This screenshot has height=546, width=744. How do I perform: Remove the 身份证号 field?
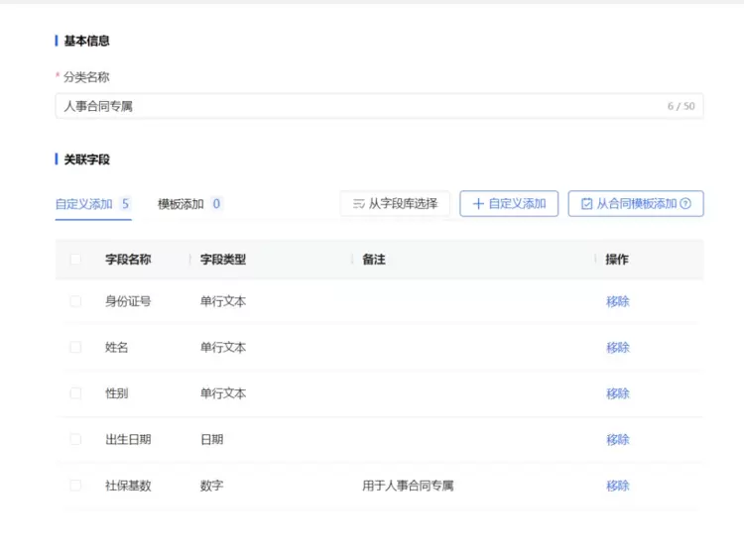click(617, 301)
